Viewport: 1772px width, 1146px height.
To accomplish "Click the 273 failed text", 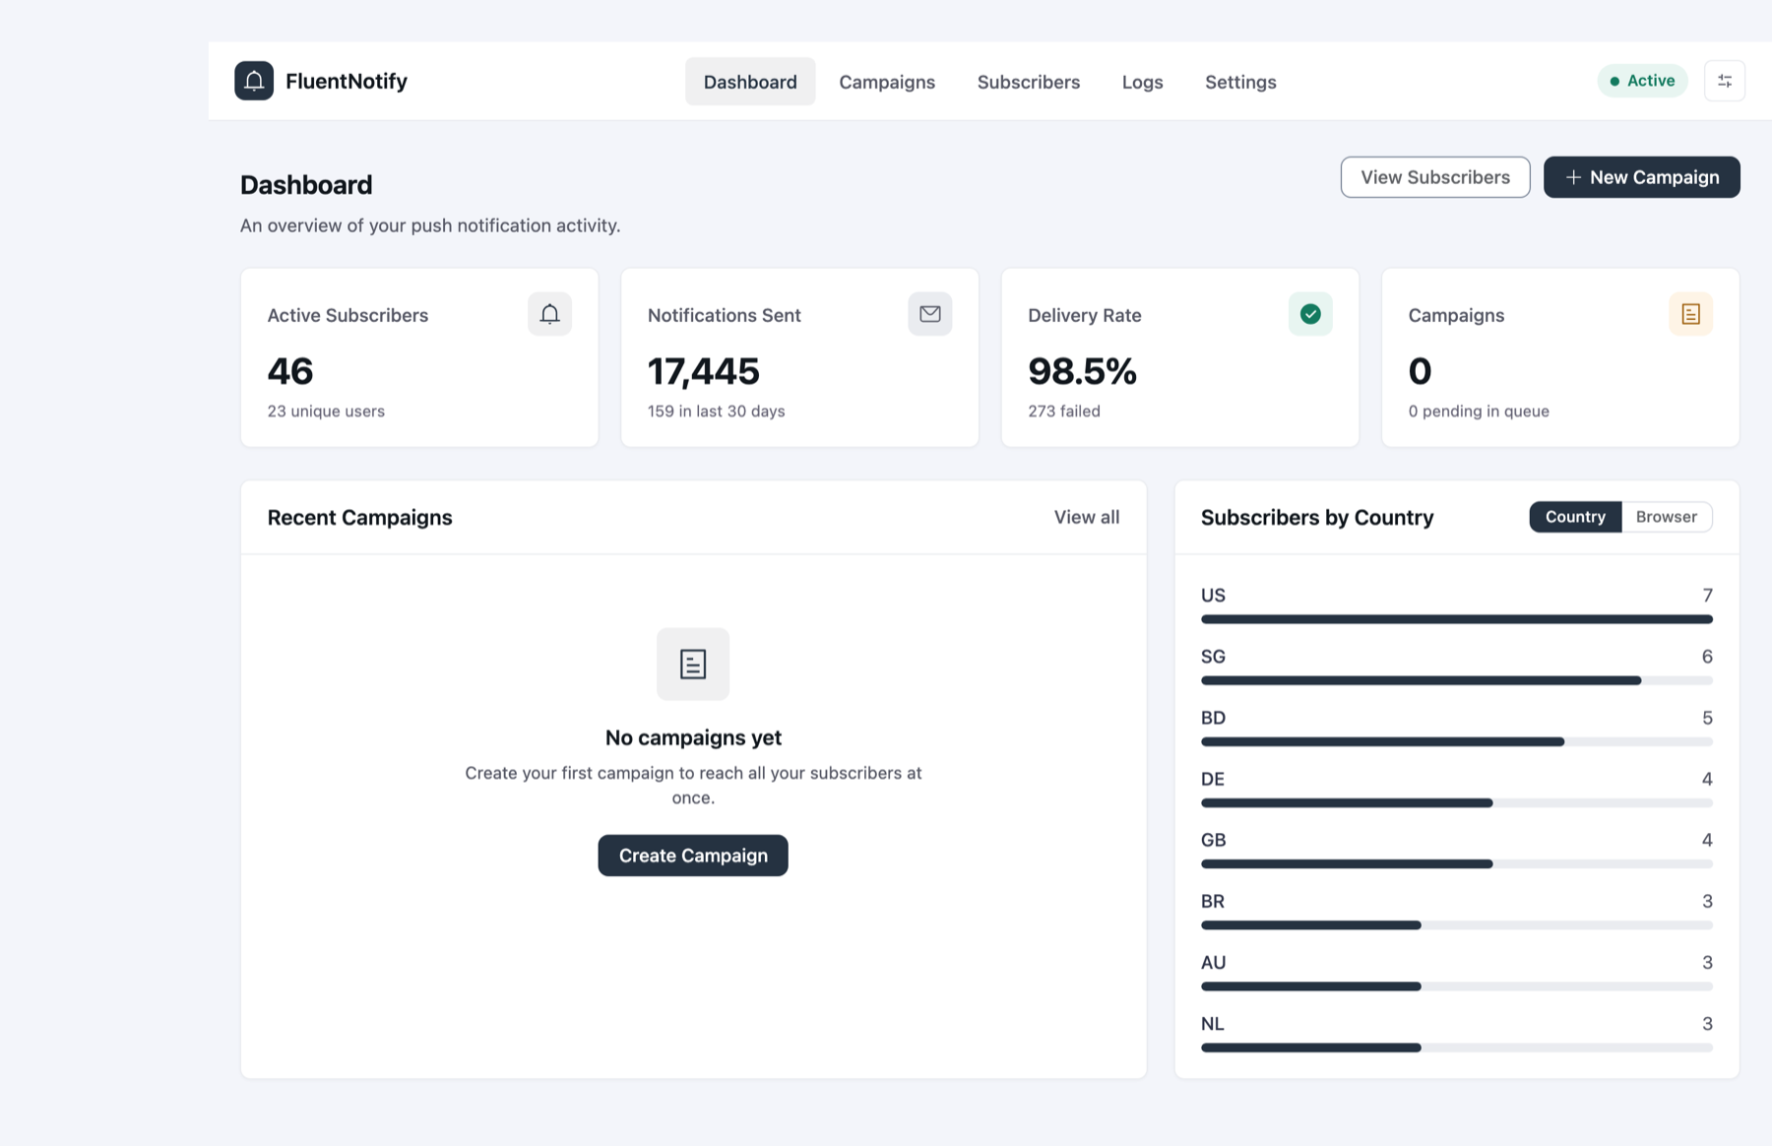I will tap(1064, 412).
